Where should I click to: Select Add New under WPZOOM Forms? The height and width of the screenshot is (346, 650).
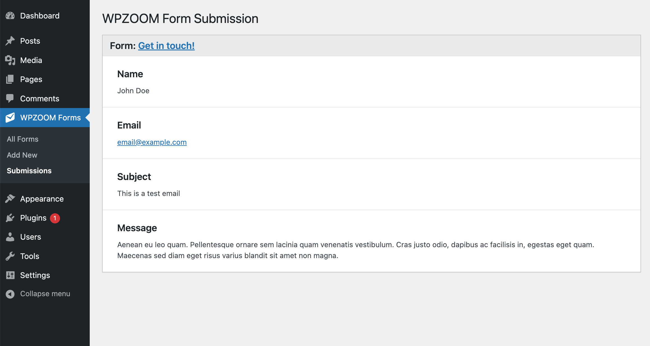pos(22,155)
